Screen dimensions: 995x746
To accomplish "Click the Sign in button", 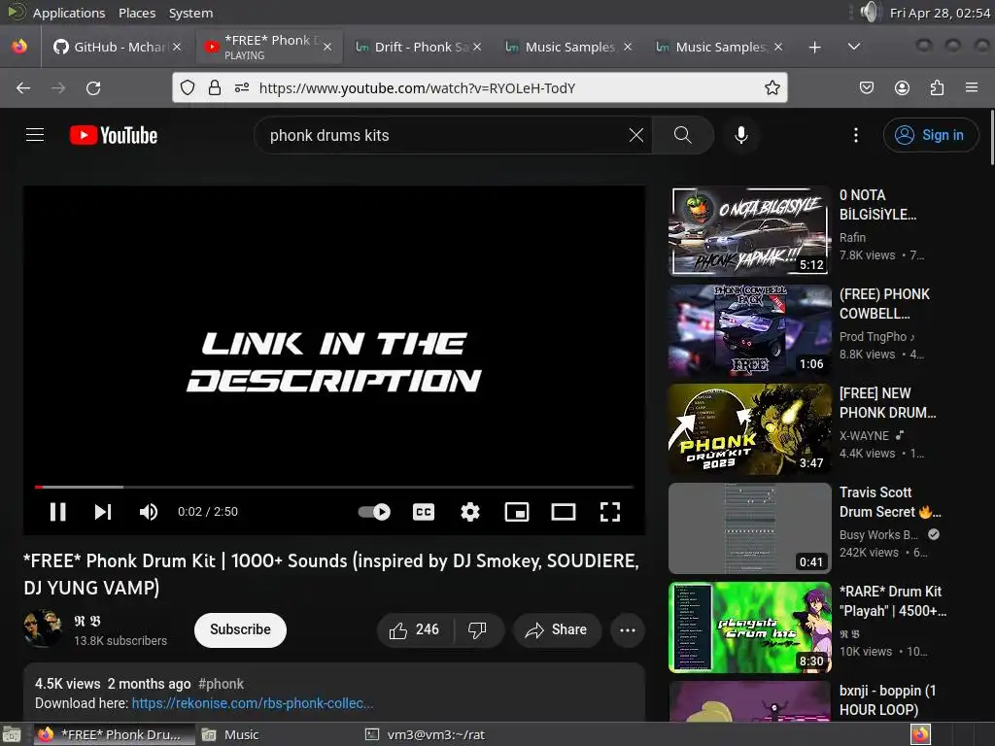I will [x=930, y=135].
